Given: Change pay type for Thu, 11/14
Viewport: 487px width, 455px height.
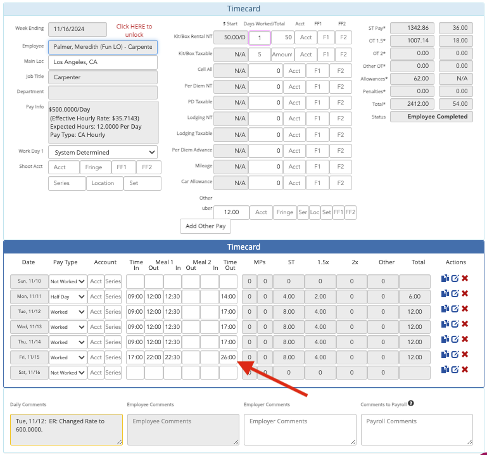Looking at the screenshot, I should pos(68,342).
